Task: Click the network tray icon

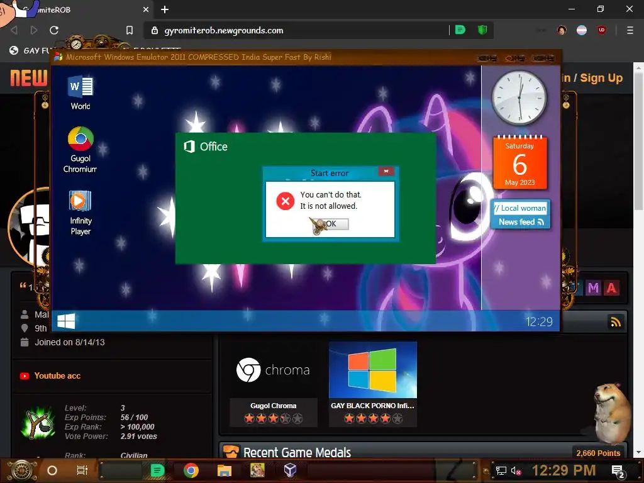Action: click(501, 470)
